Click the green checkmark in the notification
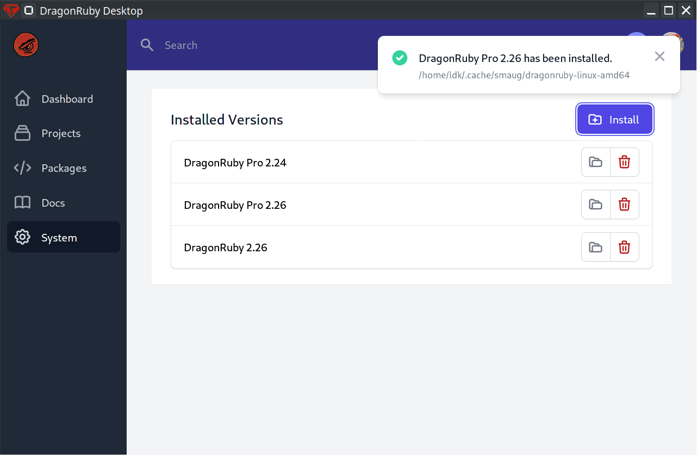Image resolution: width=697 pixels, height=471 pixels. point(400,57)
